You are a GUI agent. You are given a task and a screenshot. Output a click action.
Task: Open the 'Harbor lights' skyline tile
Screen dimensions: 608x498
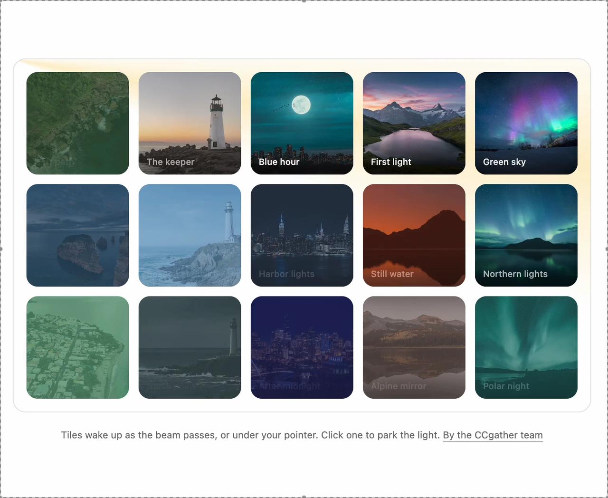[302, 235]
